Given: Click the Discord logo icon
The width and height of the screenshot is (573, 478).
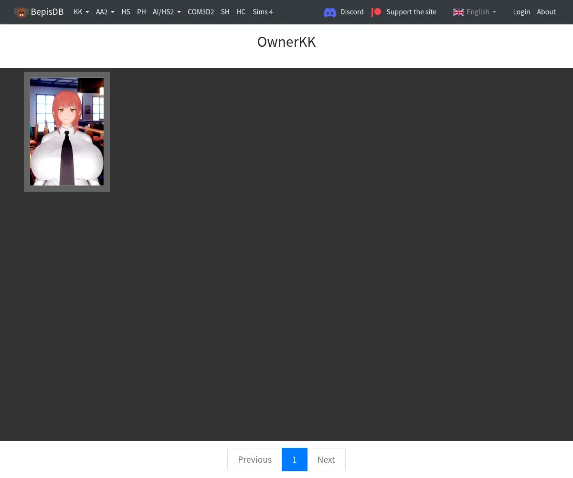Looking at the screenshot, I should [330, 12].
